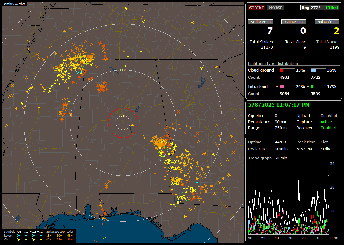Click the Noises/min label box

(x=327, y=22)
